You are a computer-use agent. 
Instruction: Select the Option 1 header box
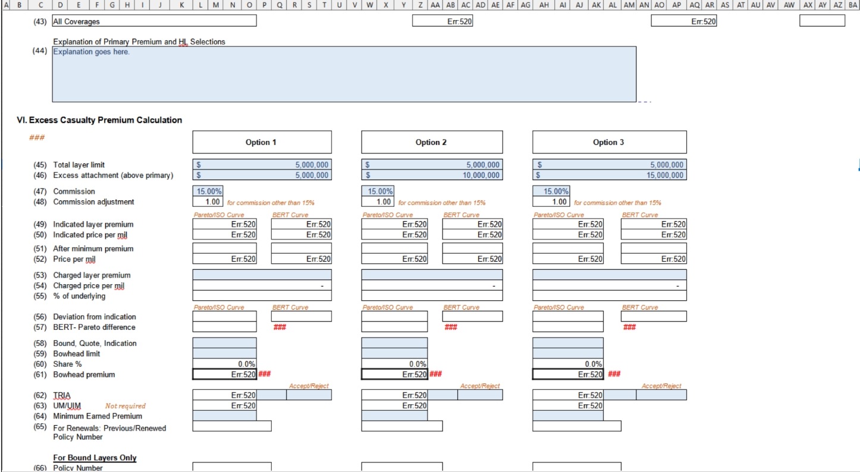tap(262, 143)
